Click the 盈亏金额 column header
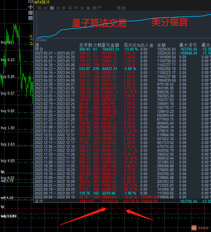 pyautogui.click(x=110, y=45)
